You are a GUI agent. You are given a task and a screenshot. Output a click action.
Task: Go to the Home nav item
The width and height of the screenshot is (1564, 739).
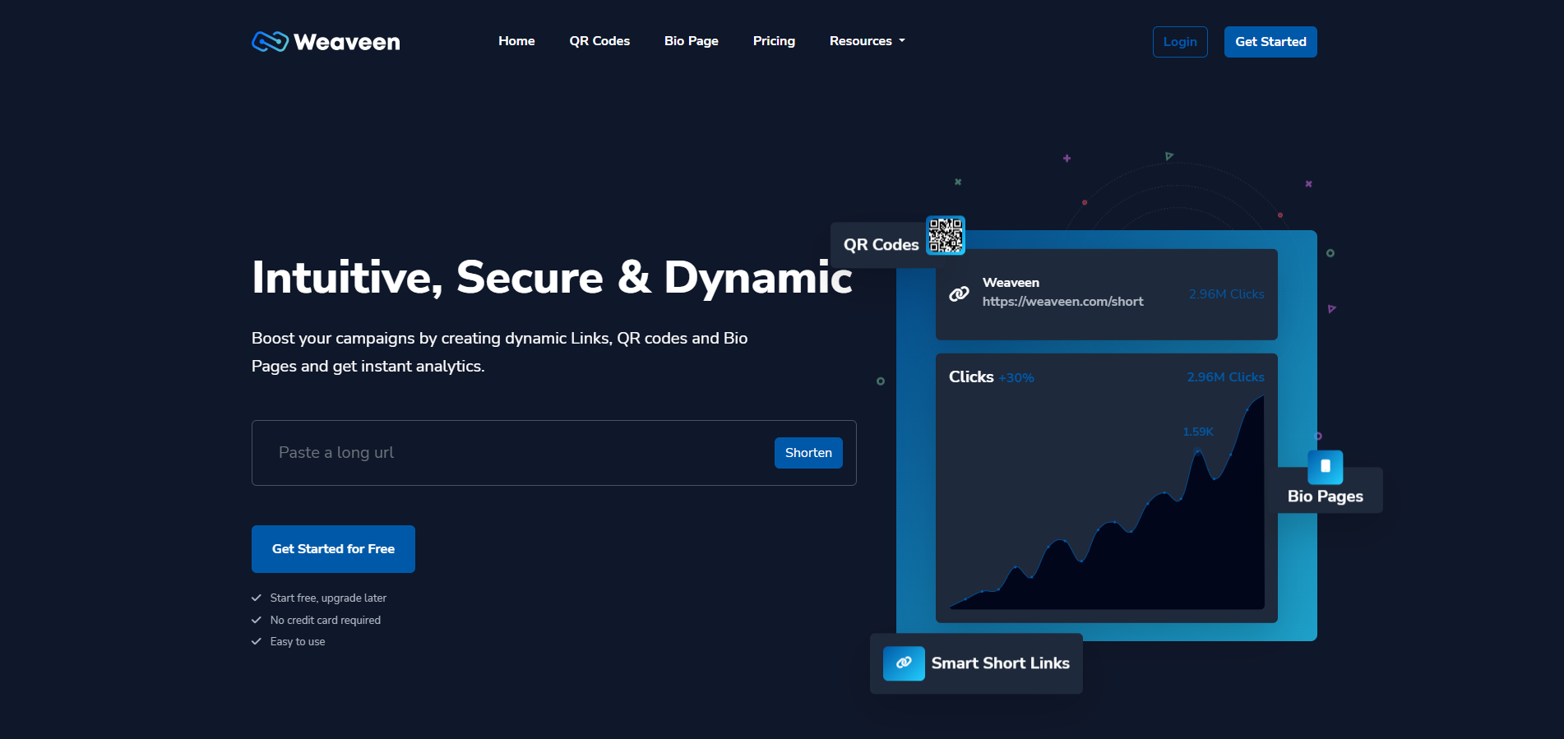click(516, 41)
